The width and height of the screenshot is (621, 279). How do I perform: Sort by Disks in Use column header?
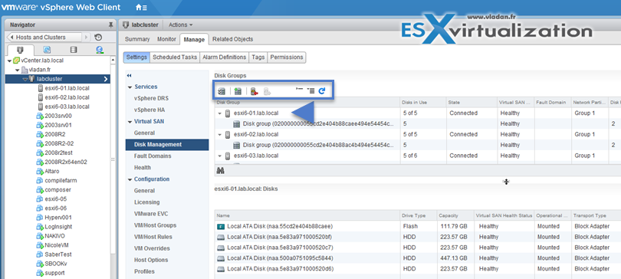423,102
